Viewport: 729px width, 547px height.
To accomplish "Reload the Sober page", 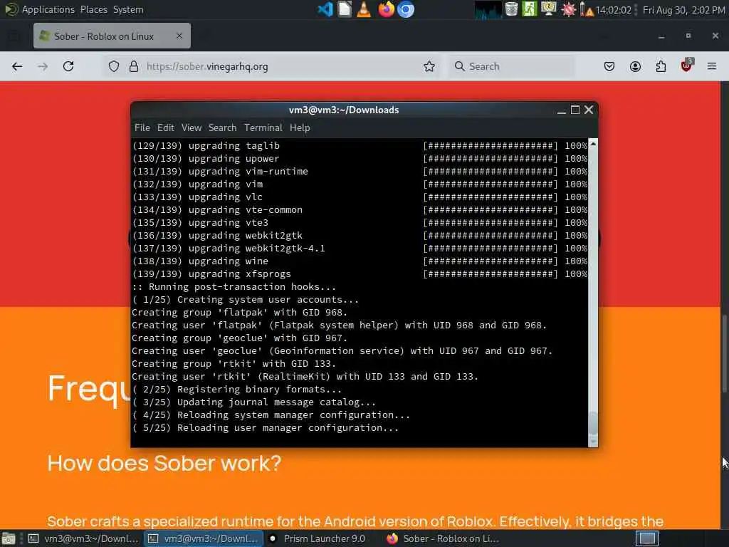I will [x=68, y=66].
